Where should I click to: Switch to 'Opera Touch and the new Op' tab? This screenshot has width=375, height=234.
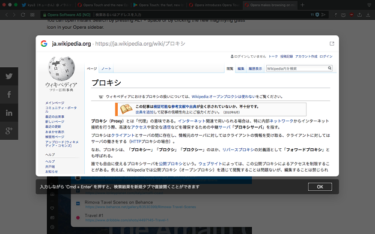(x=103, y=5)
